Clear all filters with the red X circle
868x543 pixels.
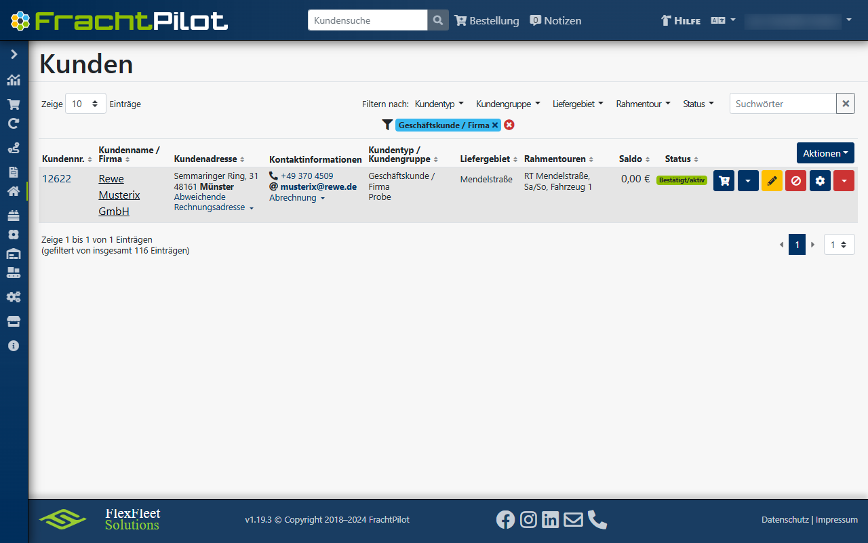(x=509, y=125)
